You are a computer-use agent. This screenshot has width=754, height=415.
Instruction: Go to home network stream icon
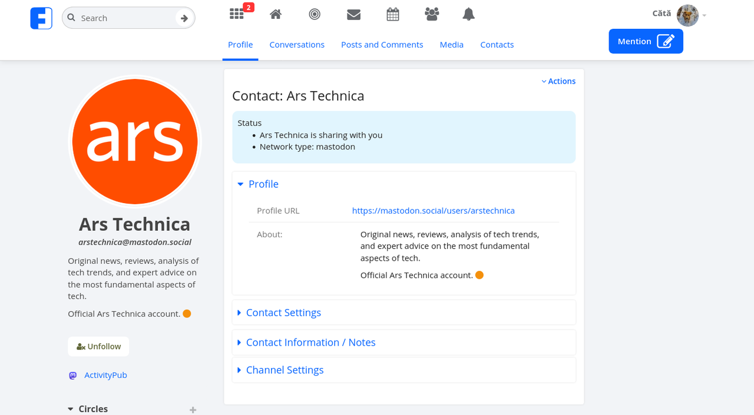point(276,14)
